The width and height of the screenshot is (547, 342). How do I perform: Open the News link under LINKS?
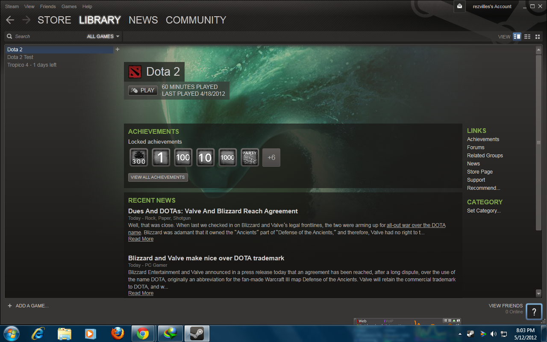(473, 164)
